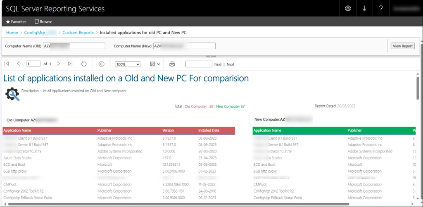Image resolution: width=423 pixels, height=207 pixels.
Task: Click the View Report button
Action: [402, 46]
